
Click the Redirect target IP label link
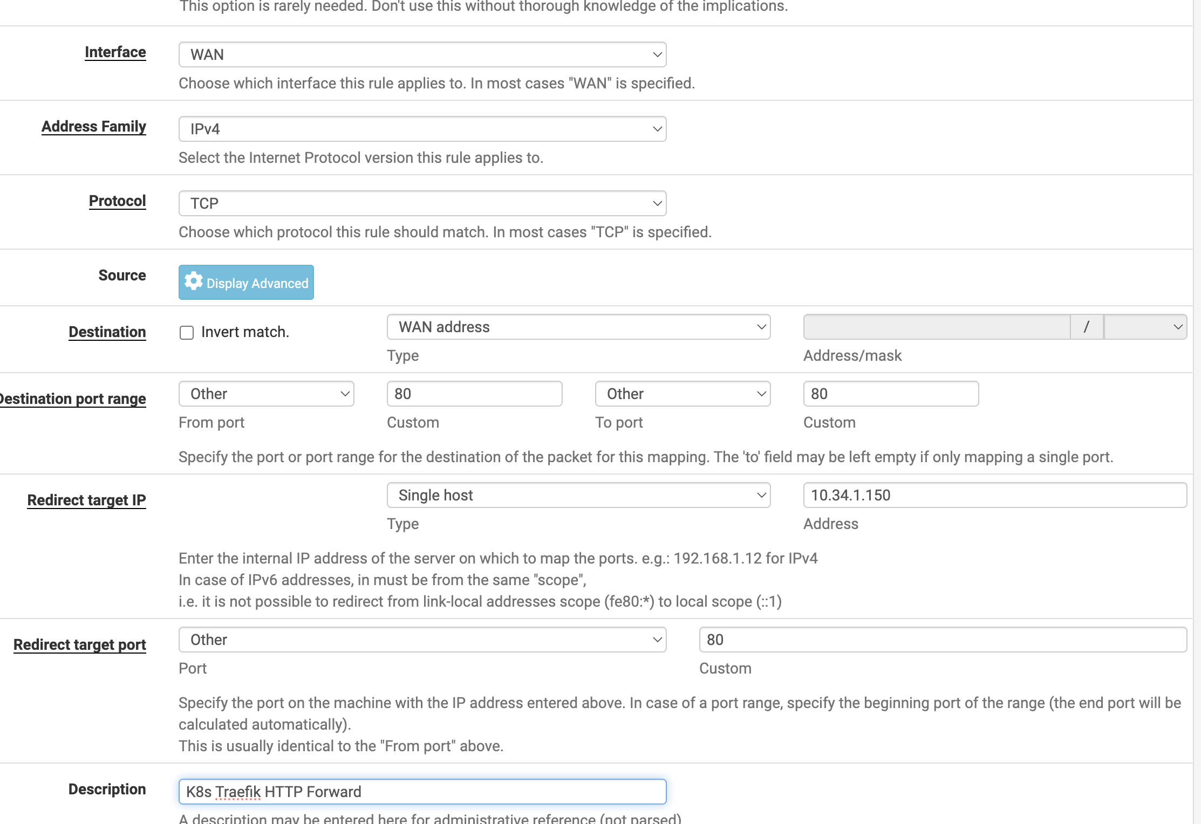click(x=86, y=500)
